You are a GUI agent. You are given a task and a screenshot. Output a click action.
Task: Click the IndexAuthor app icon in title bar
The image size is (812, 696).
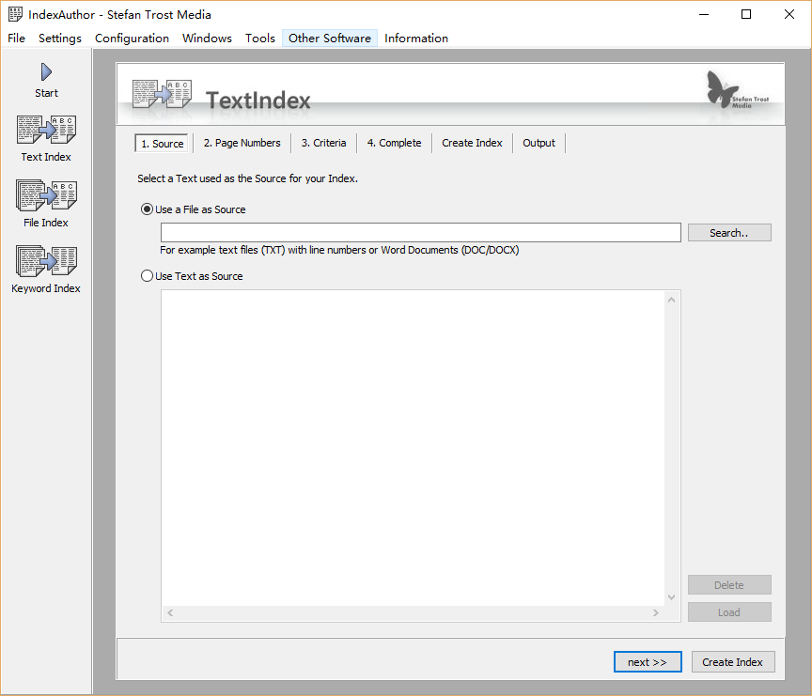pyautogui.click(x=15, y=14)
